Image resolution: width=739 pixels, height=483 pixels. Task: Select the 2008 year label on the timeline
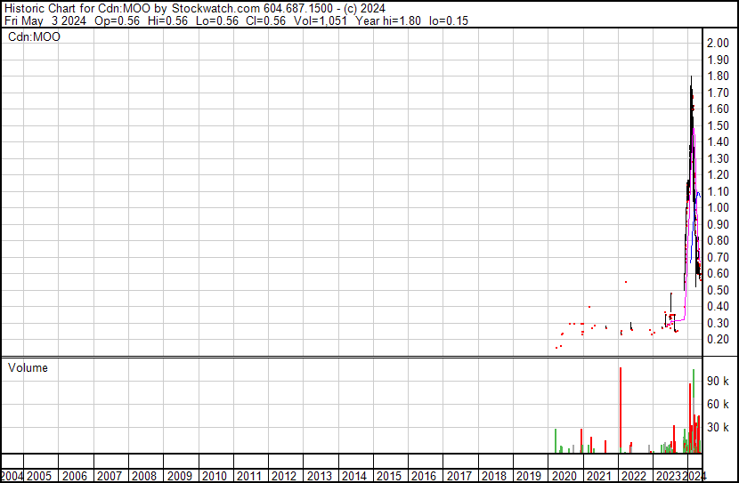[x=144, y=477]
